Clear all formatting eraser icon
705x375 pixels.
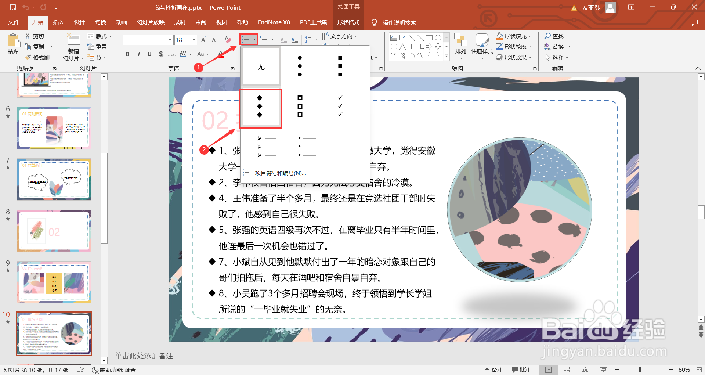click(x=228, y=40)
